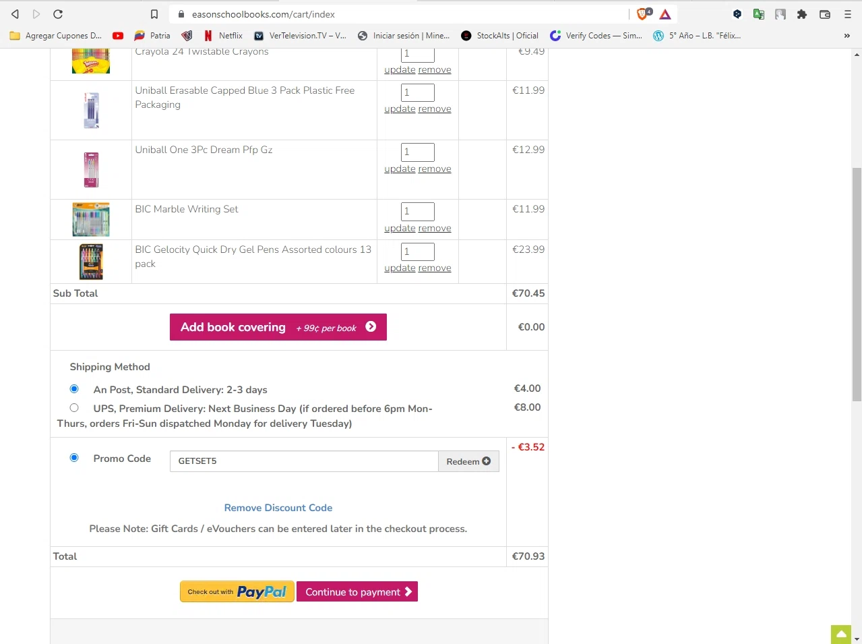Open the shield bookmark icon after Patria
This screenshot has height=644, width=862.
[187, 36]
